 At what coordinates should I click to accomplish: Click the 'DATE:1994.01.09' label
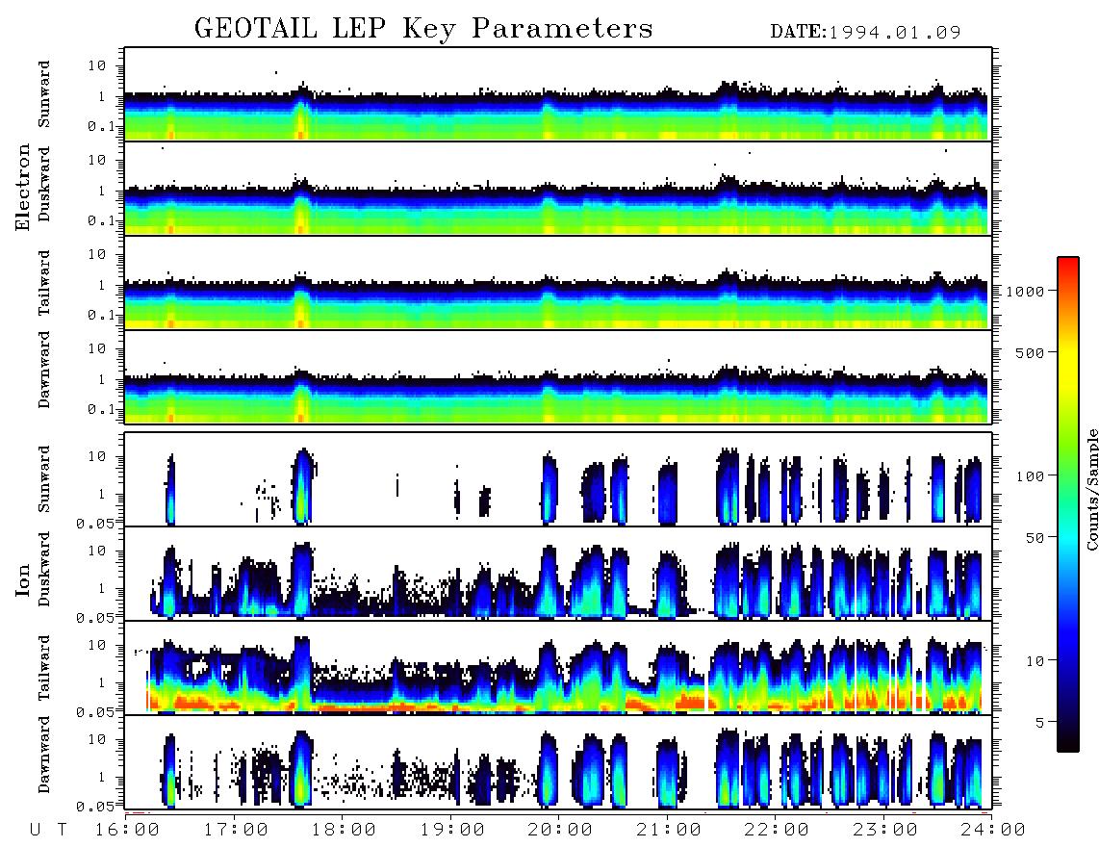point(865,33)
